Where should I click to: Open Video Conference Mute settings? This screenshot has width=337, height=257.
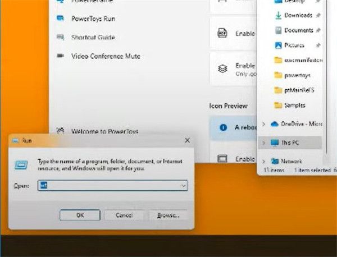(x=106, y=56)
